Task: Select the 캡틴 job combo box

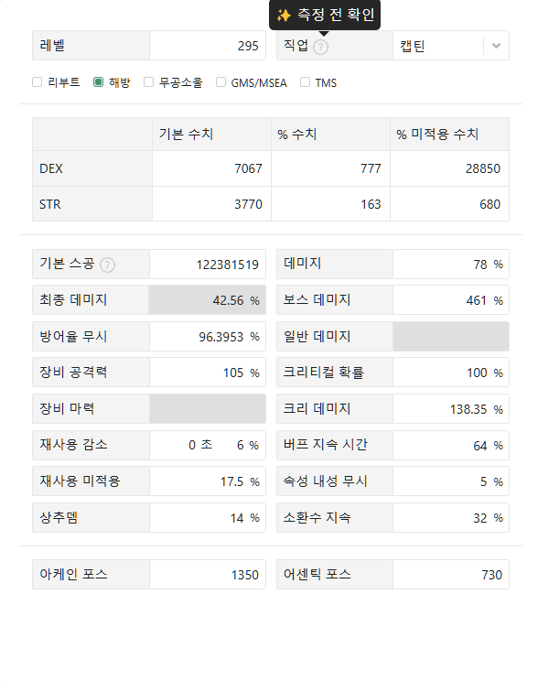Action: 451,46
